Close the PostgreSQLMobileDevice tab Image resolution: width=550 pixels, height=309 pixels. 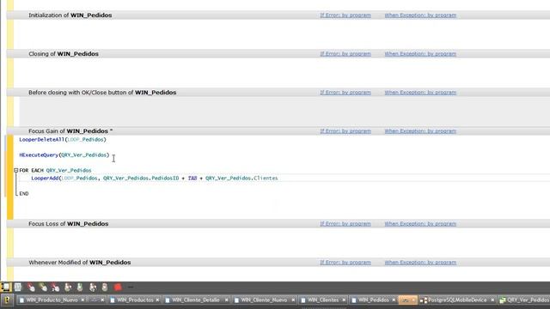(x=492, y=300)
